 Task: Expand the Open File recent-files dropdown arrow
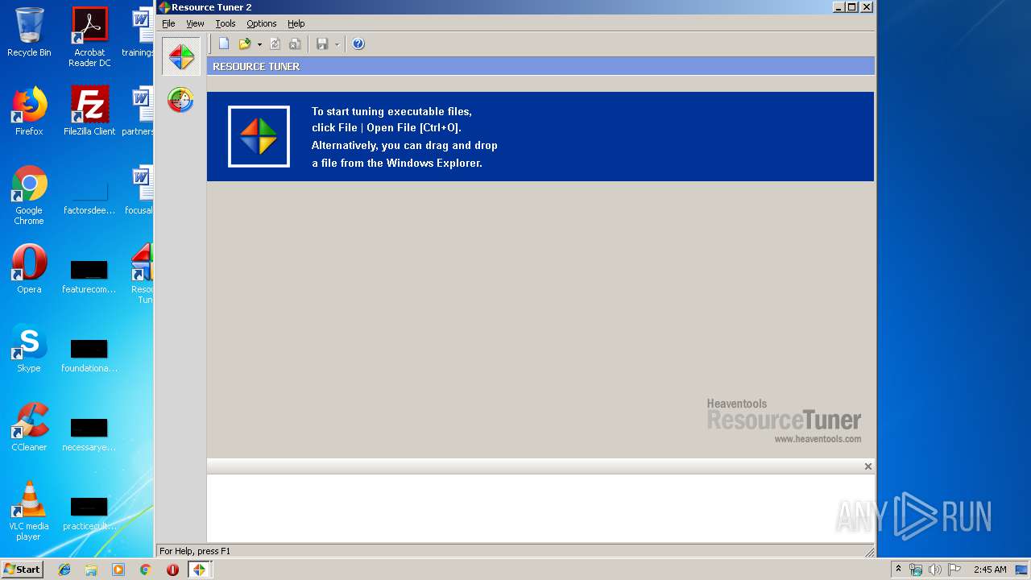tap(259, 45)
